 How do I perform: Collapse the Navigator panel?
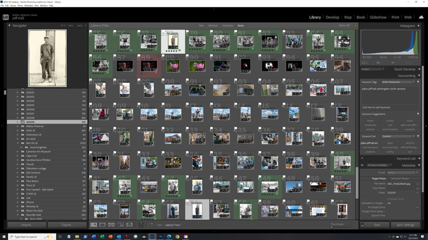[9, 26]
